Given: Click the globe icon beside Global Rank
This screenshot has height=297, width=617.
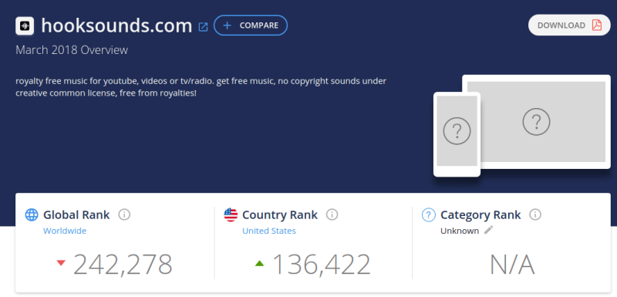Looking at the screenshot, I should click(32, 214).
